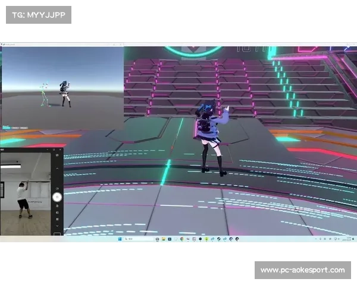
Task: Select the mode icon directly below shutter
Action: coord(57,205)
